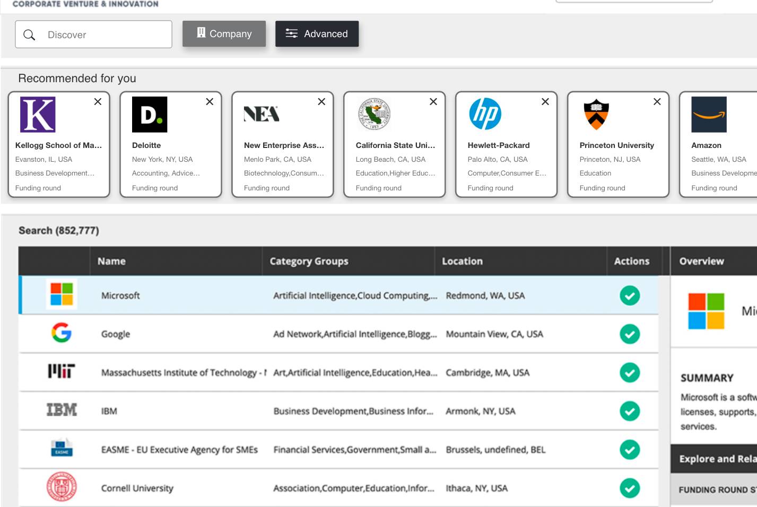Click the IBM logo in the table
757x507 pixels.
pyautogui.click(x=62, y=410)
